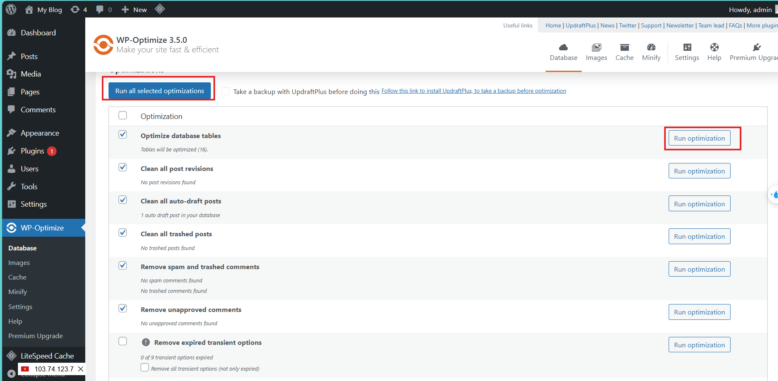The image size is (778, 381).
Task: Click the Minify palette icon tab
Action: [651, 47]
